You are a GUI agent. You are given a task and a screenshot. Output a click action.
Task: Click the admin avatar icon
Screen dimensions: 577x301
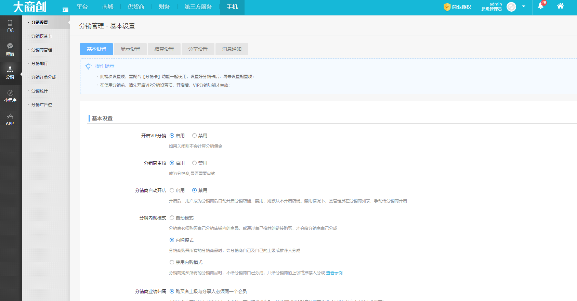click(511, 7)
